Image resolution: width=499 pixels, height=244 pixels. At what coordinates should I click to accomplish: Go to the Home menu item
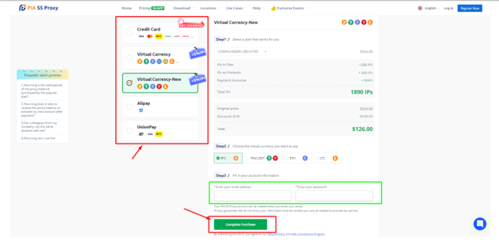[126, 8]
